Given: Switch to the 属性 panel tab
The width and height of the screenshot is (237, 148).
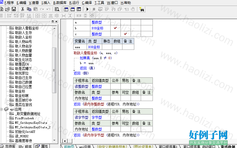Looking at the screenshot, I should (x=41, y=146).
